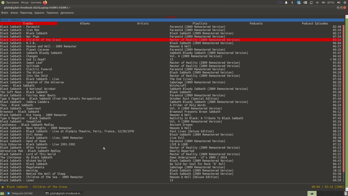This screenshot has width=348, height=196.
Task: Select track Black Sabbath - Into the Void
Action: [24, 76]
